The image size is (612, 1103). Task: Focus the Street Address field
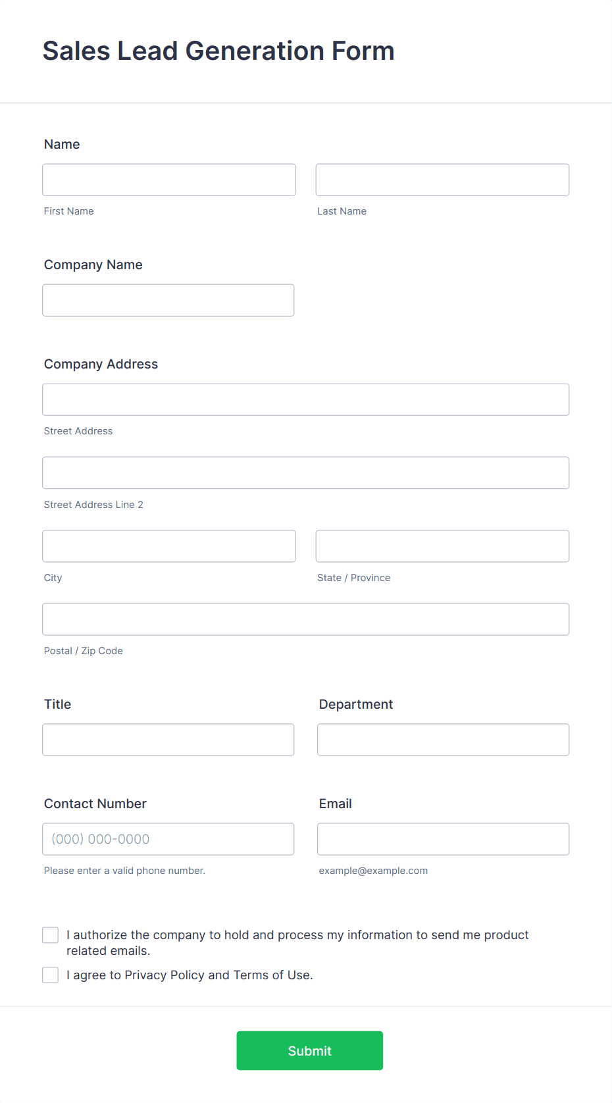(306, 399)
